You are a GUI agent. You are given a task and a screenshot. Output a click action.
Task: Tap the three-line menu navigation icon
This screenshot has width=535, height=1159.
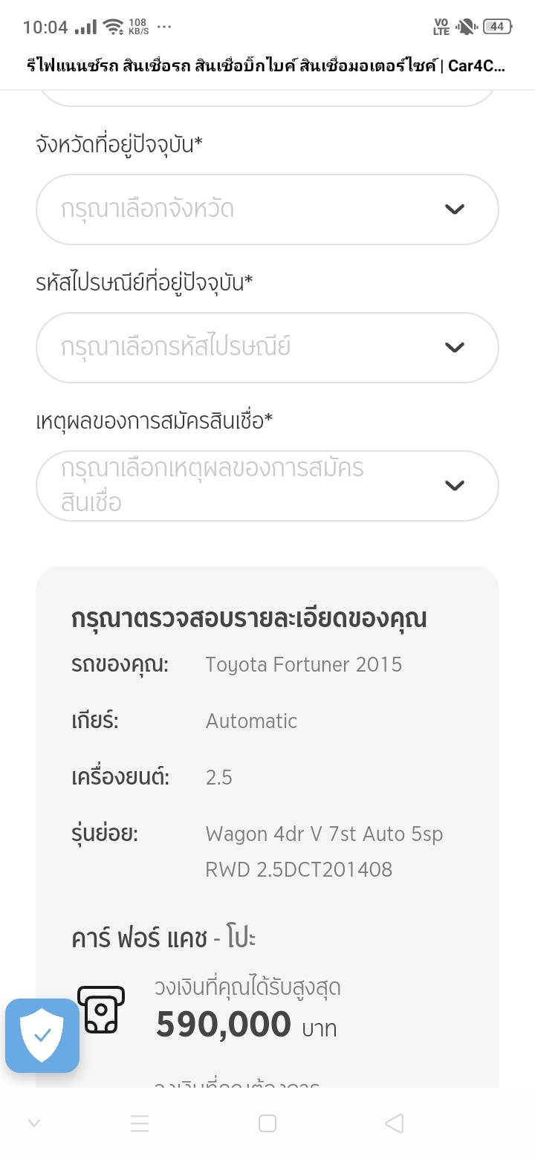point(140,1123)
